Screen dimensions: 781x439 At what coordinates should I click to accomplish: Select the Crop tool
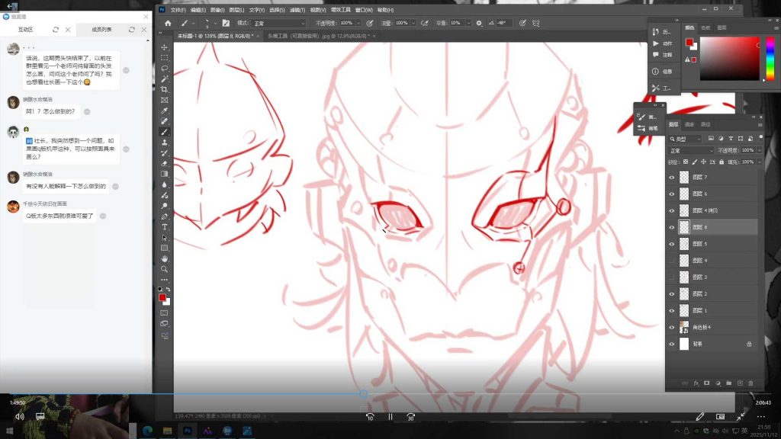(165, 89)
